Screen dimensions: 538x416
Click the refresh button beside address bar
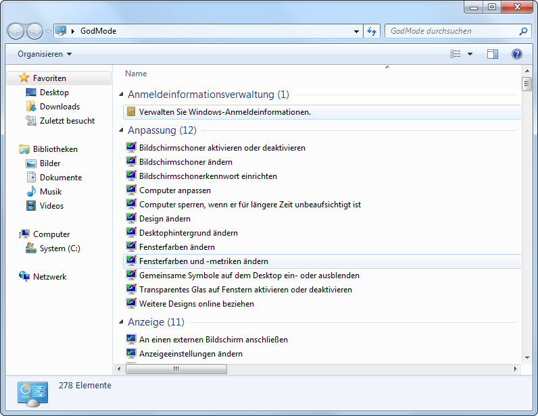372,31
